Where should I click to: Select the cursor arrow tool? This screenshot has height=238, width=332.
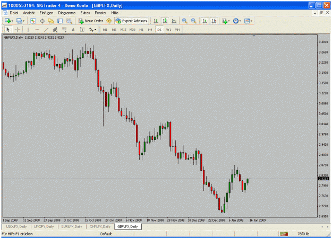tap(8, 30)
